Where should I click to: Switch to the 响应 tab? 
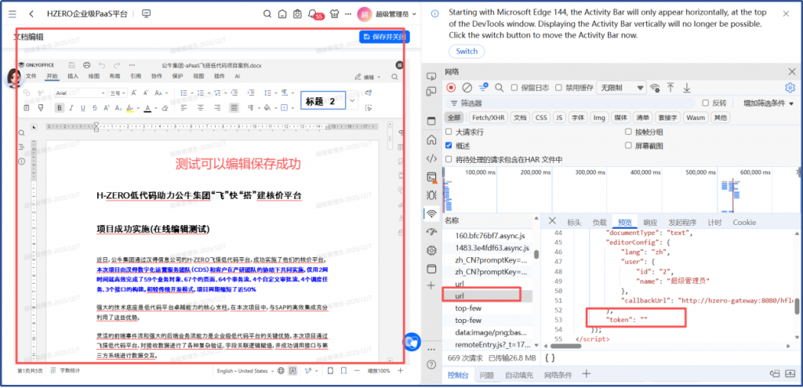coord(650,223)
